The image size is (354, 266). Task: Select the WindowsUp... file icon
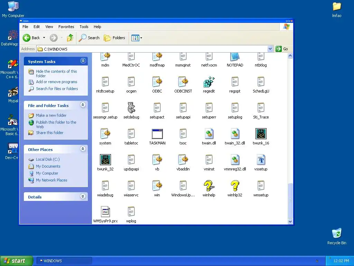(183, 186)
